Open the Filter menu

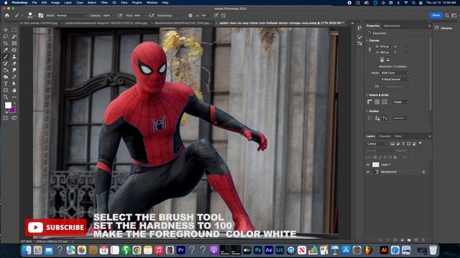pos(103,3)
